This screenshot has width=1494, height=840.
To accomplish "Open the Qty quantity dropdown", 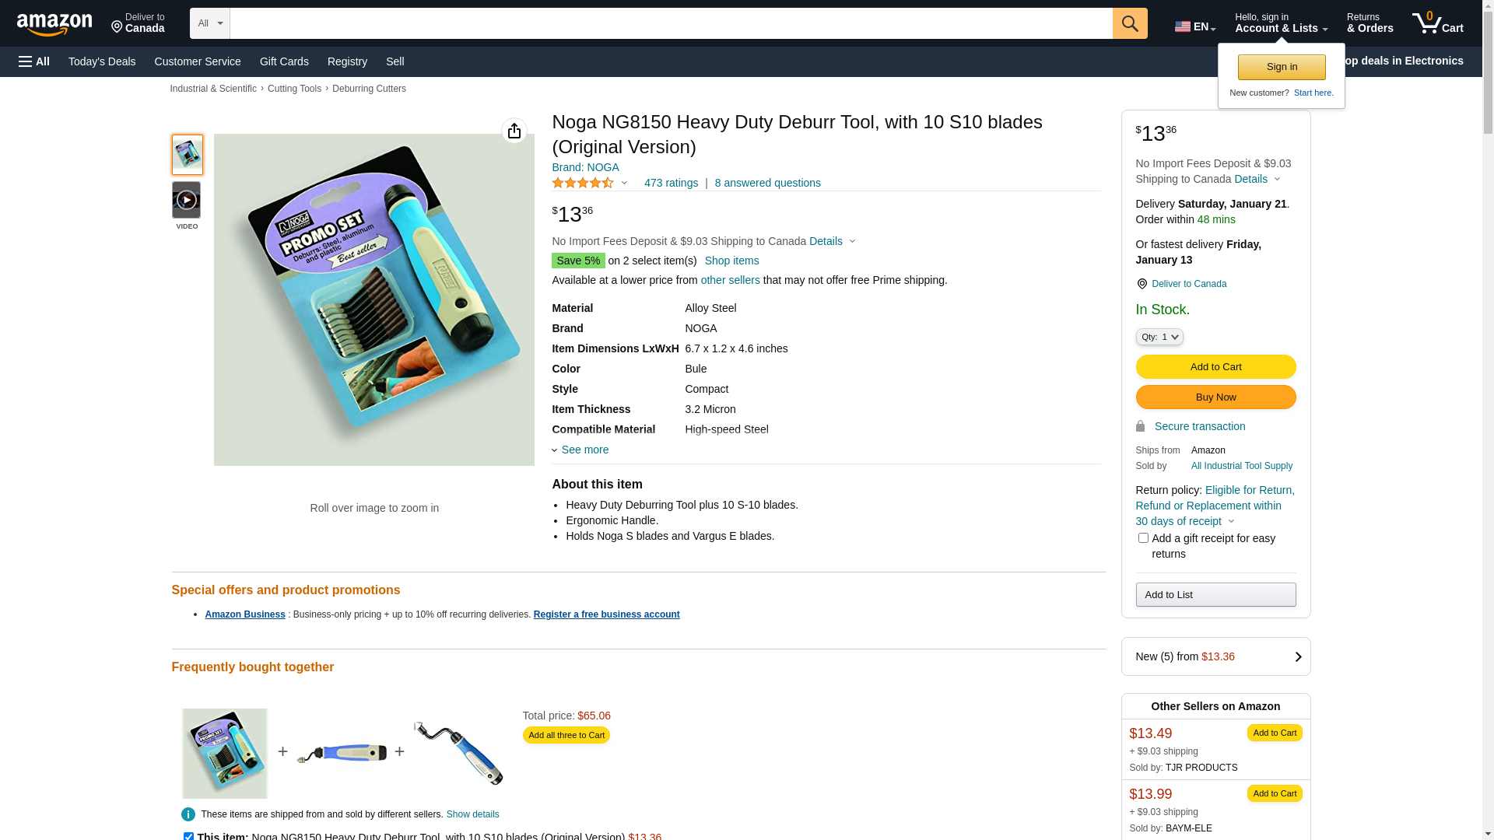I will point(1159,337).
